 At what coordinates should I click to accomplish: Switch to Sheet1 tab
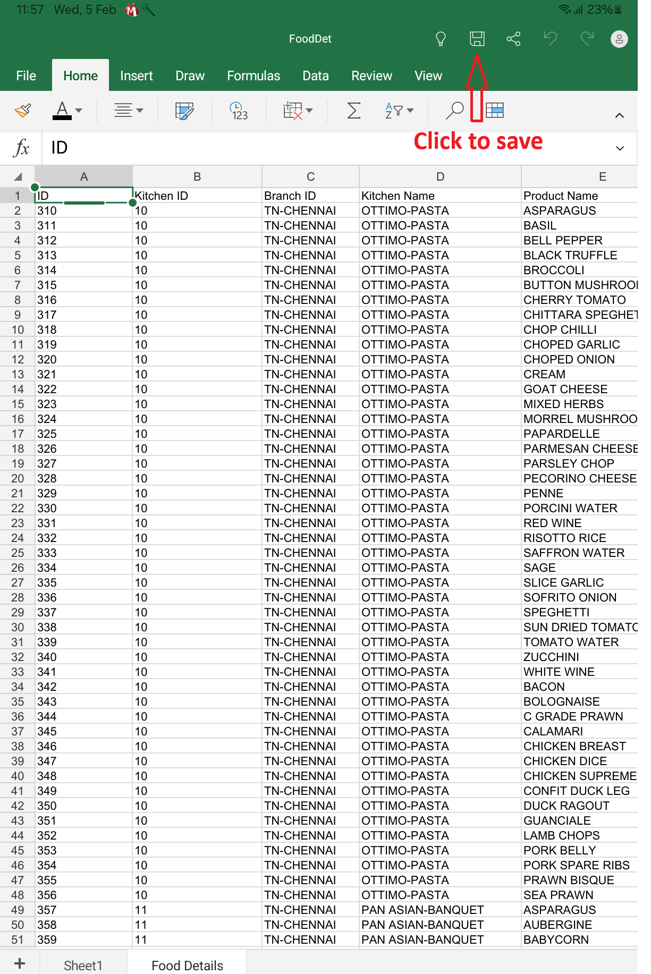[x=83, y=965]
